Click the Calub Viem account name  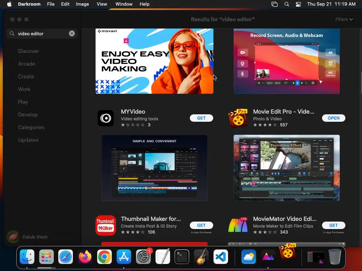[x=35, y=237]
